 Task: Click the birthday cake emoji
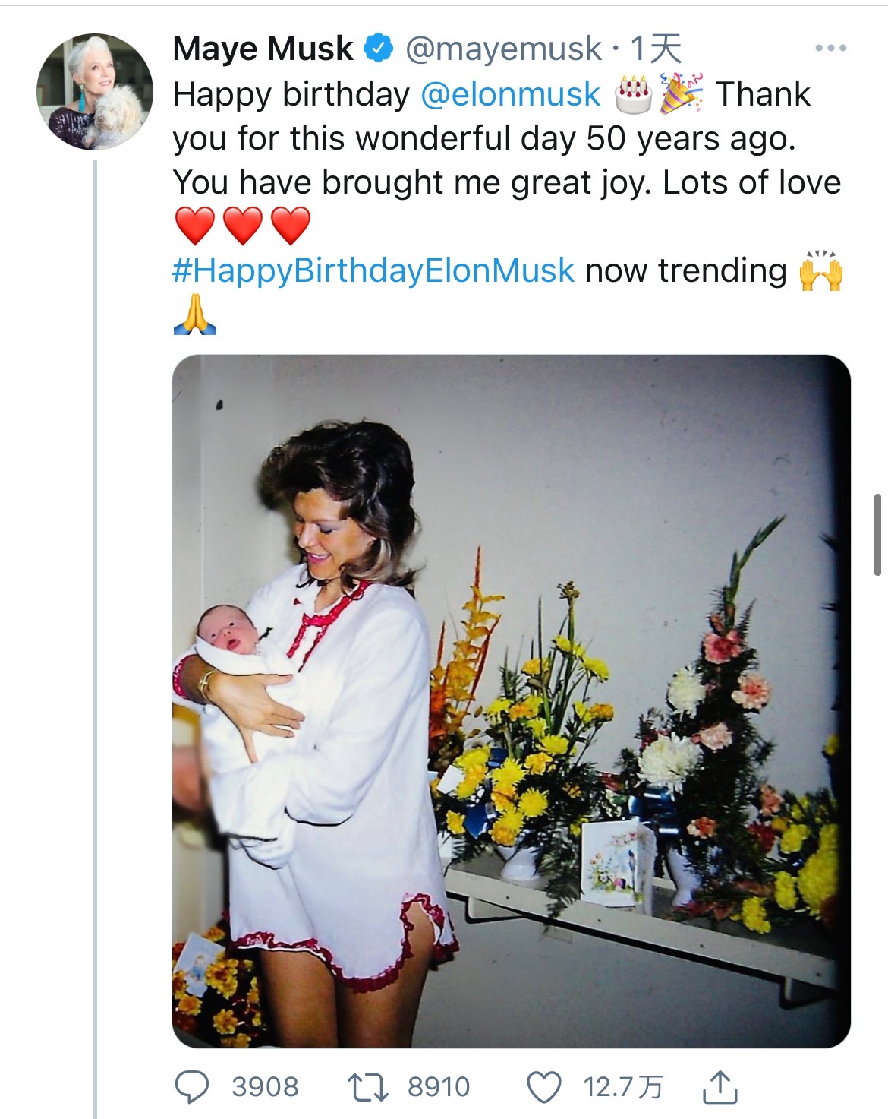point(633,94)
